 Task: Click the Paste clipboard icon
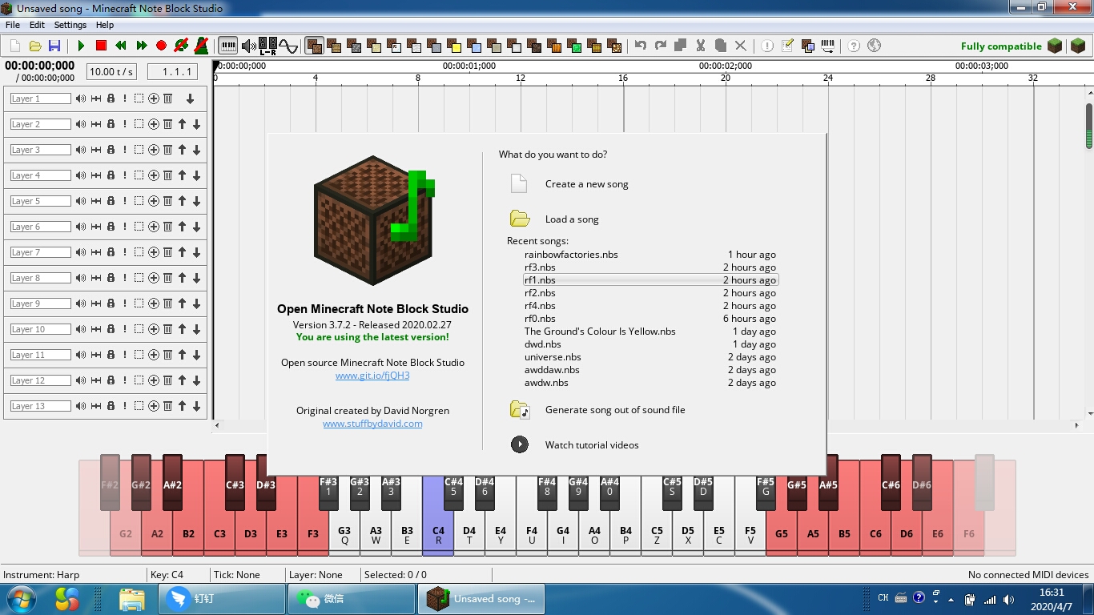(x=721, y=46)
